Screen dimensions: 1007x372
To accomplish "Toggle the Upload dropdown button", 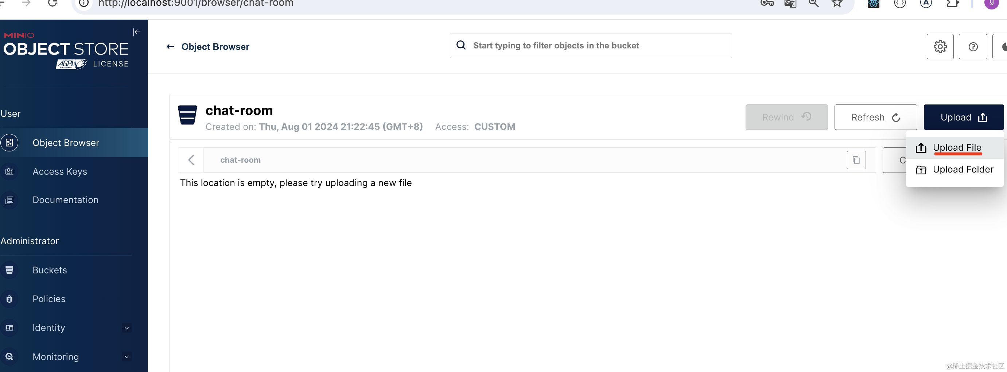I will pos(963,117).
